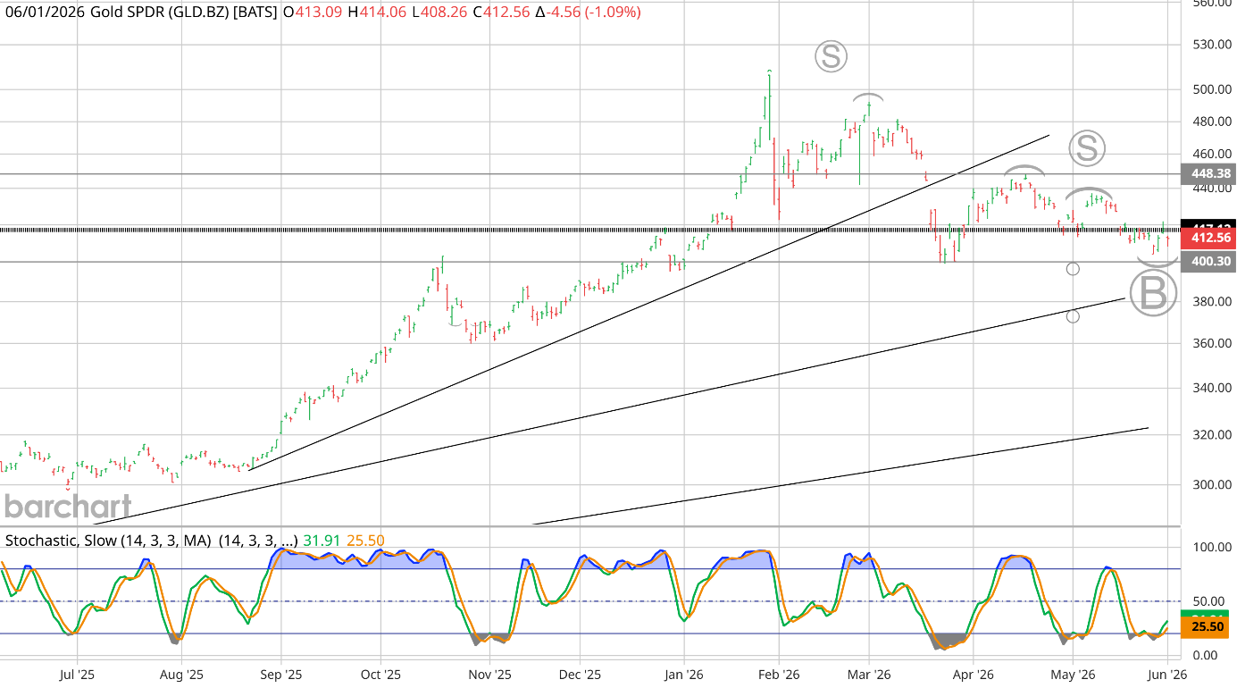Click the sell signal S marker above the February 2026 peak
This screenshot has height=688, width=1237.
(831, 57)
